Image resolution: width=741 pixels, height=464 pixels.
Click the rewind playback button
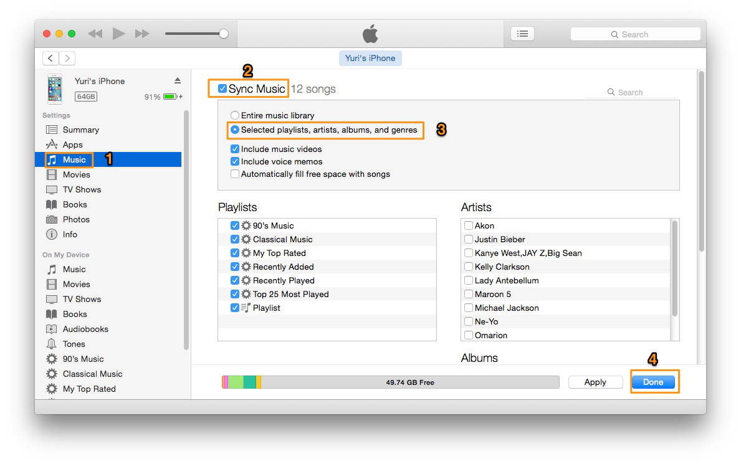pyautogui.click(x=95, y=34)
